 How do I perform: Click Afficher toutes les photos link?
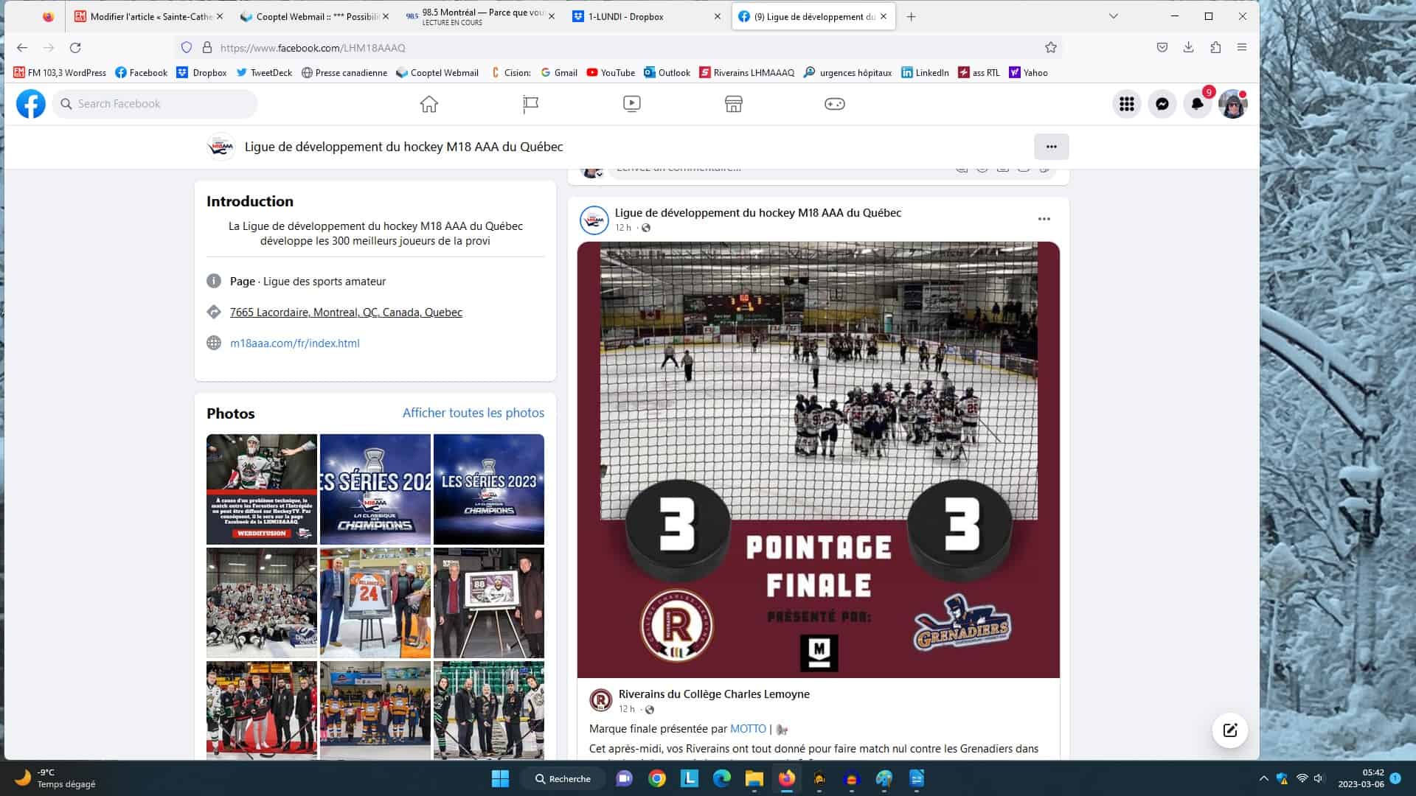point(473,413)
